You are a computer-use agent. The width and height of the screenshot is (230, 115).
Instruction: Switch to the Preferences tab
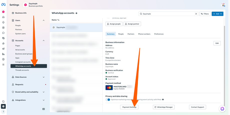pyautogui.click(x=159, y=34)
